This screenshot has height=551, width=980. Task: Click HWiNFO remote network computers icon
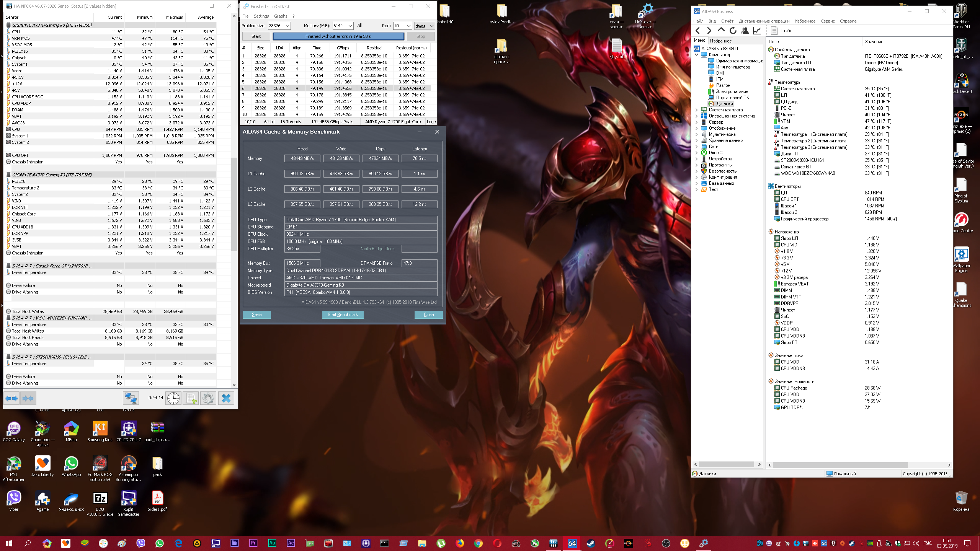131,398
